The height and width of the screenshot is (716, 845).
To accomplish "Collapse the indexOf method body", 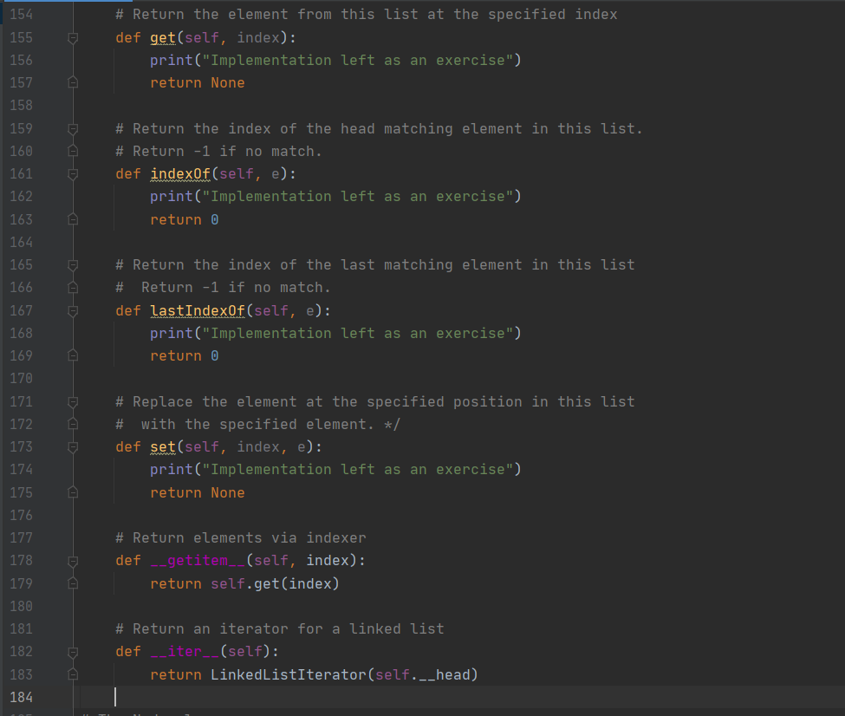I will click(73, 173).
